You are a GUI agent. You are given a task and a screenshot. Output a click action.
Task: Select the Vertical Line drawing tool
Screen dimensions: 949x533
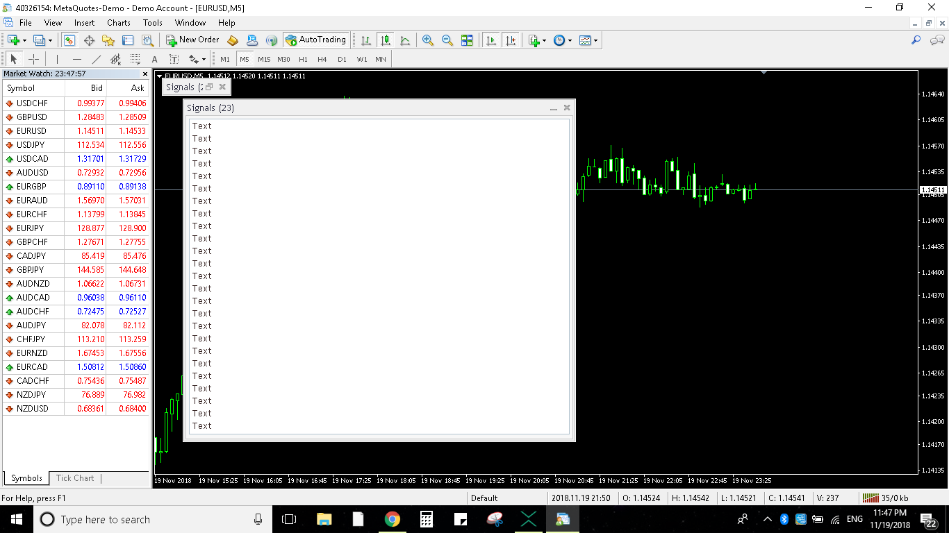(x=57, y=59)
